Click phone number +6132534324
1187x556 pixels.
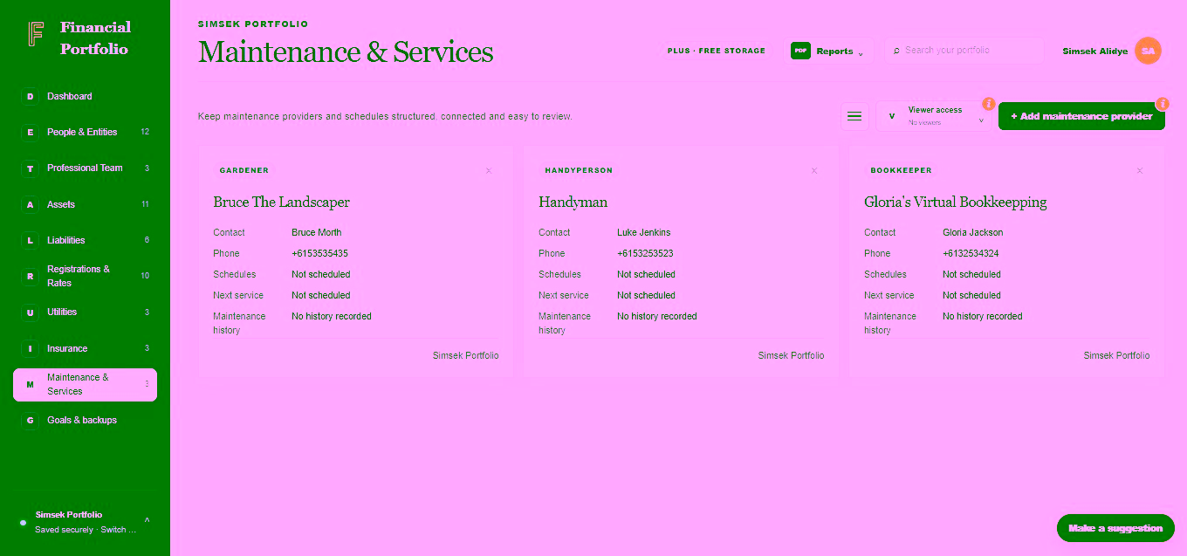(971, 254)
